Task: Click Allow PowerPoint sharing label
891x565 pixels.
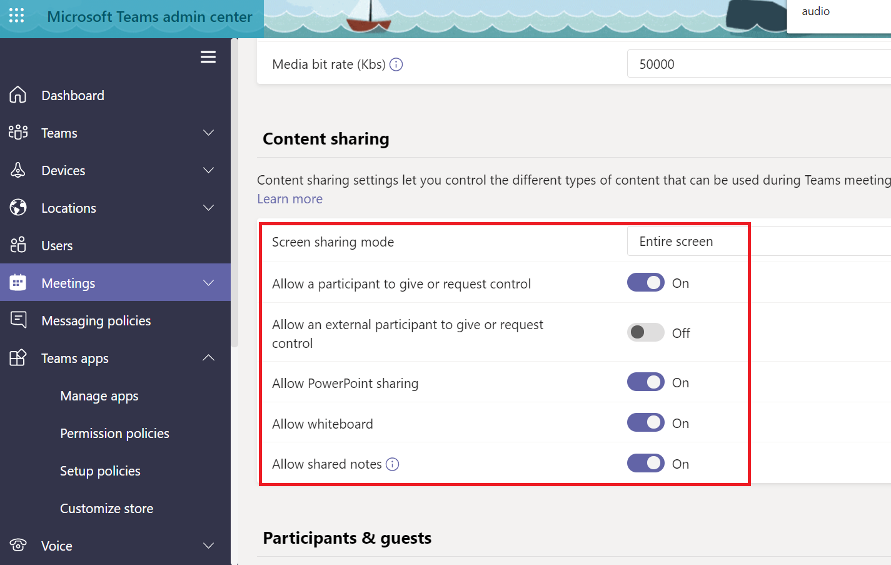Action: coord(345,384)
